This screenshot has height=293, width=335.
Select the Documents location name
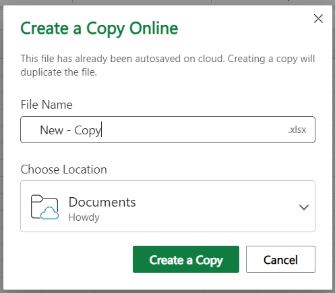pos(102,202)
